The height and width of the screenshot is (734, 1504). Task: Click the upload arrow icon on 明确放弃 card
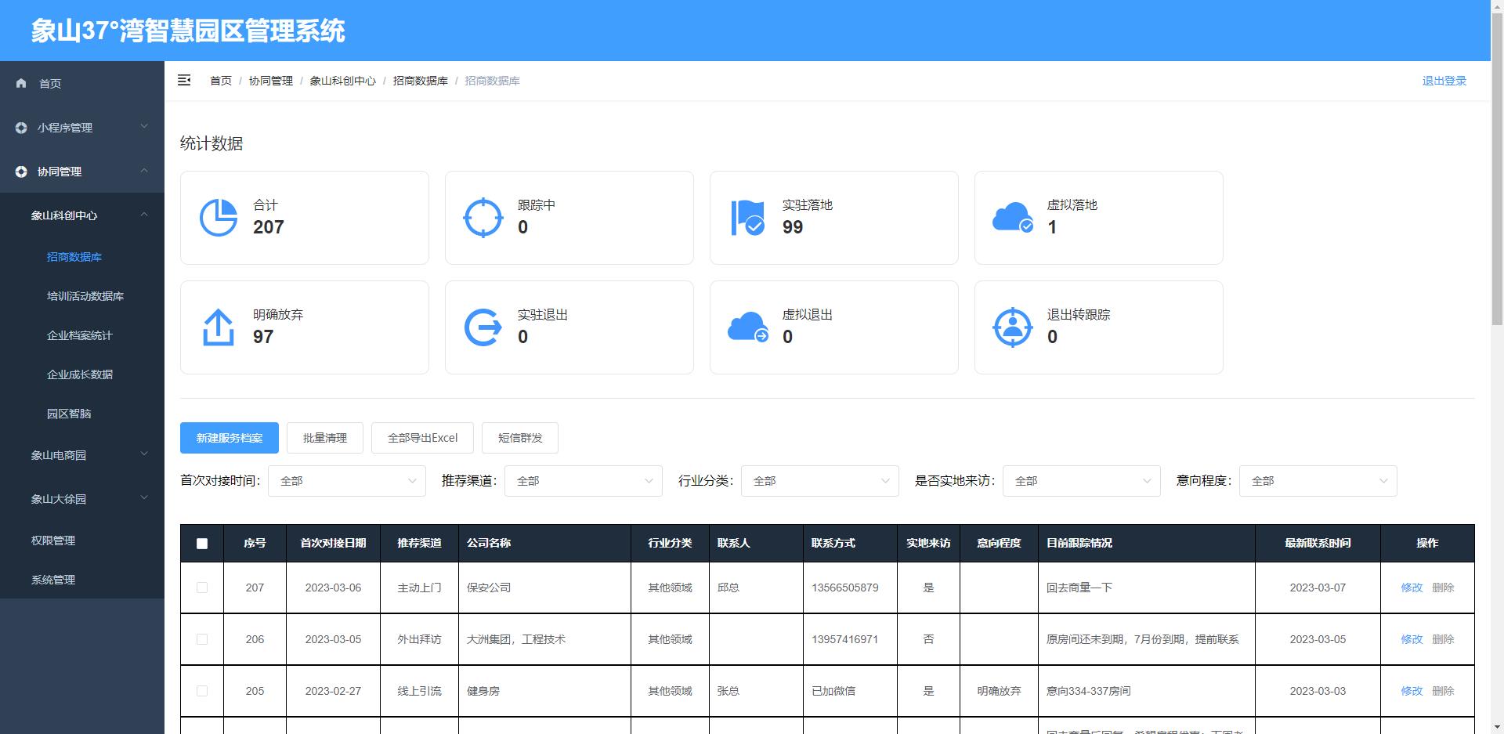point(219,327)
